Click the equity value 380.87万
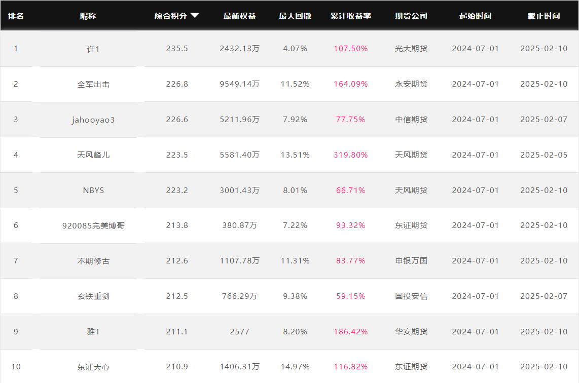This screenshot has width=579, height=383. click(x=240, y=225)
